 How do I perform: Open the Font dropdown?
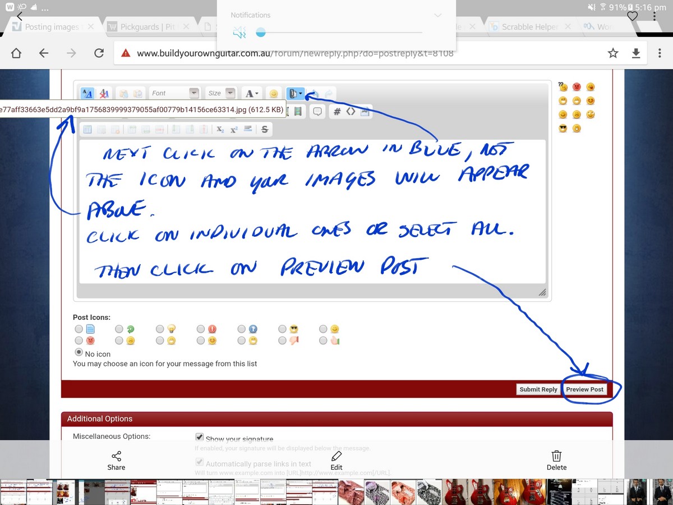175,93
